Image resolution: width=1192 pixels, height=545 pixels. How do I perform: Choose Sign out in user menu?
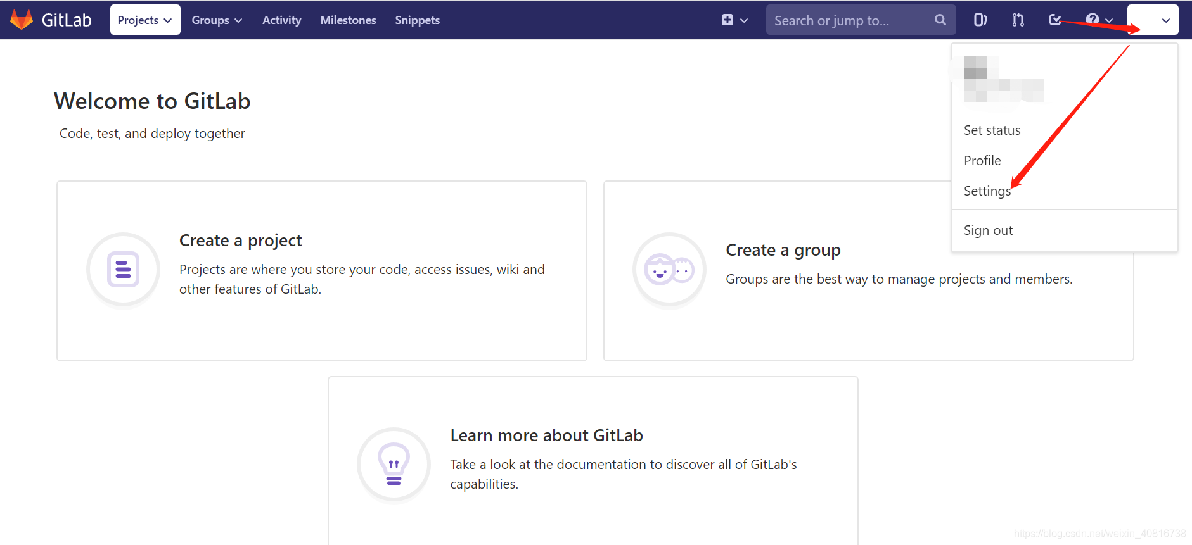click(989, 230)
